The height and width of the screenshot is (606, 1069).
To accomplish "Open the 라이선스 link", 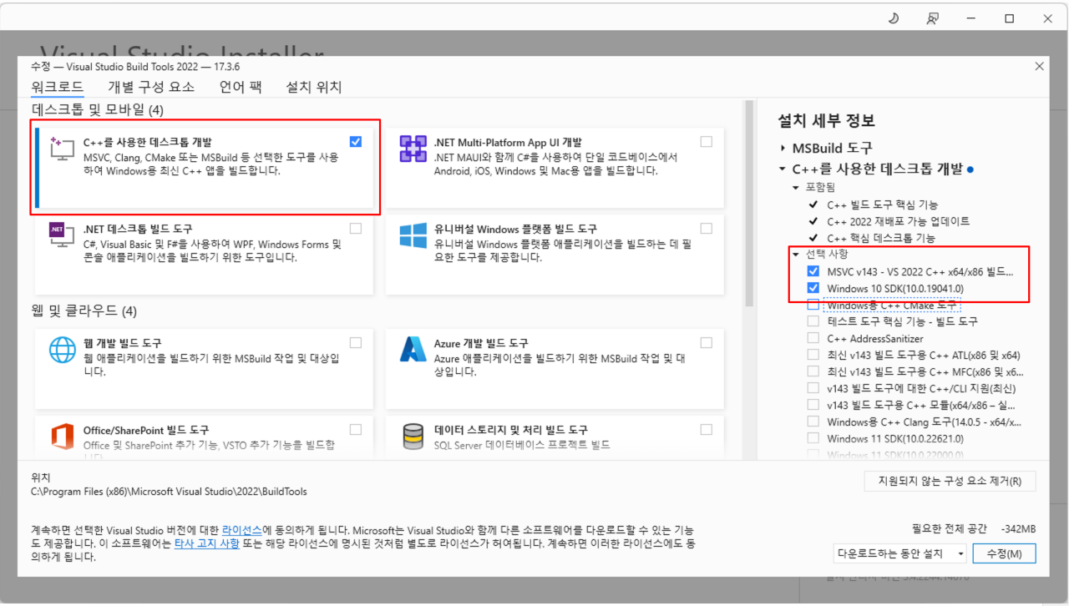I will point(242,530).
